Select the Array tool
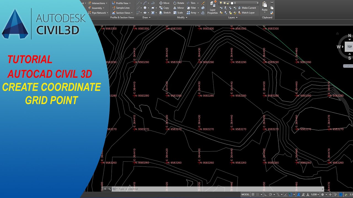Image resolution: width=353 pixels, height=198 pixels. [x=191, y=13]
